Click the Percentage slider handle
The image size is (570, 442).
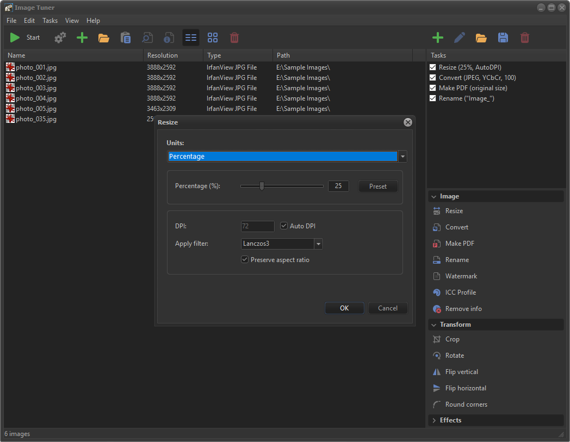point(262,186)
